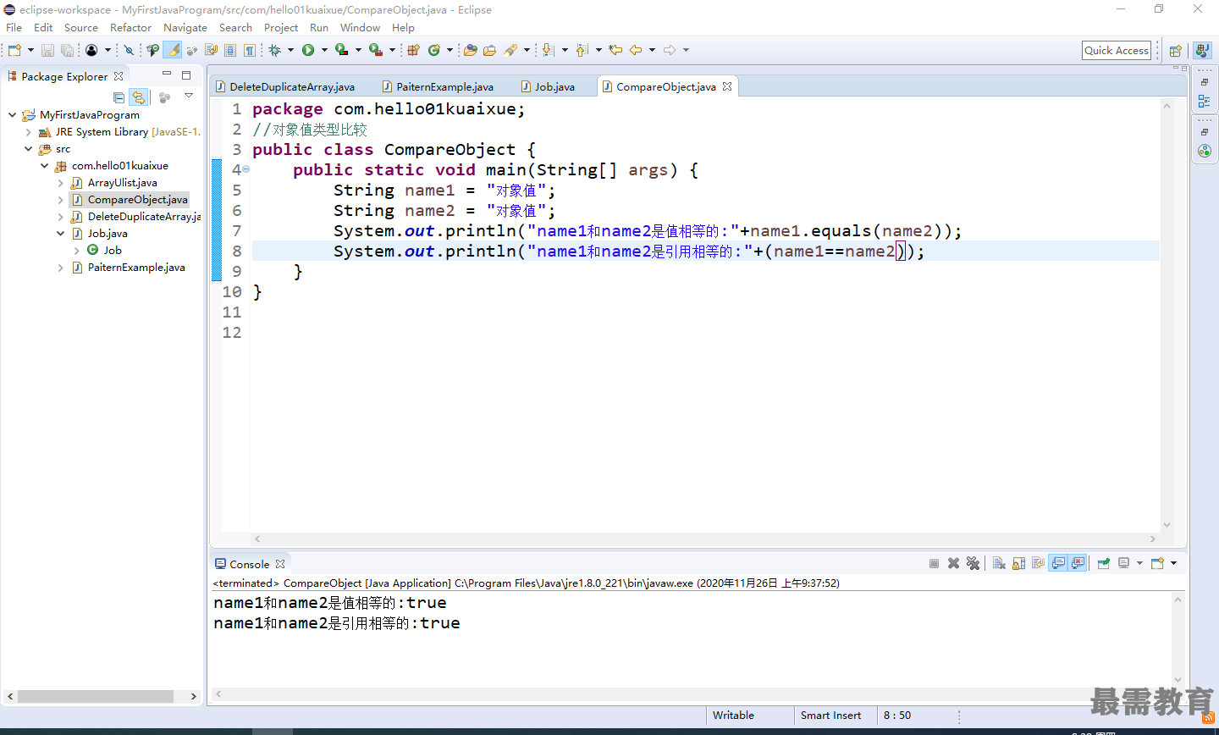Image resolution: width=1219 pixels, height=735 pixels.
Task: Click the Java perspective icon
Action: (x=1202, y=51)
